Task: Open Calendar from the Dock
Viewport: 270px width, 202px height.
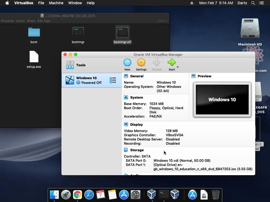Action: click(x=100, y=195)
